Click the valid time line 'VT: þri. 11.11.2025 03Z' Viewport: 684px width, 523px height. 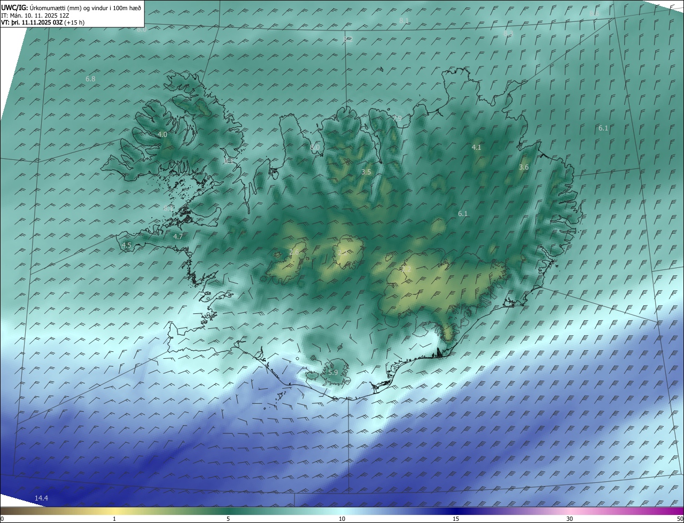(32, 22)
